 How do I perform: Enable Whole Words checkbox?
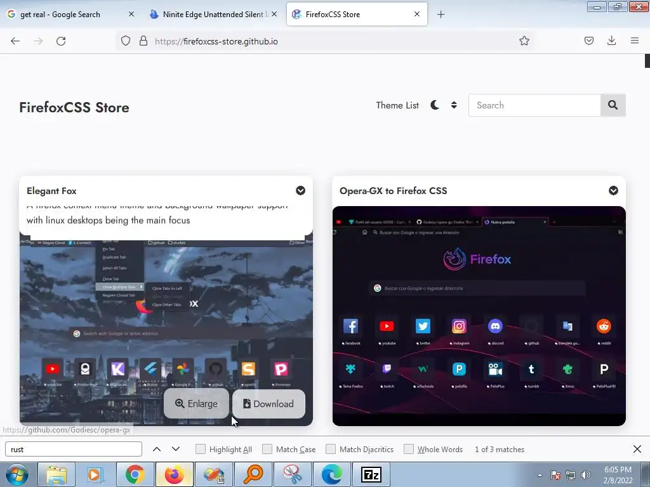click(409, 450)
